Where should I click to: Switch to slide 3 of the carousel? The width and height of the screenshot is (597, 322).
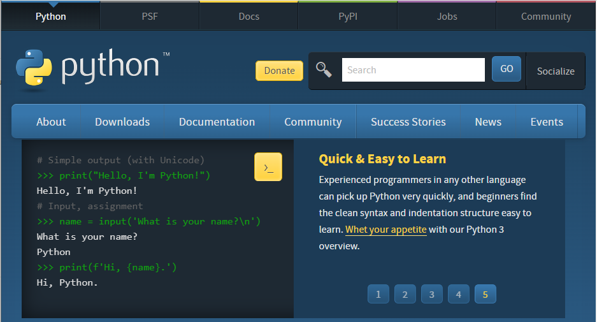tap(432, 294)
